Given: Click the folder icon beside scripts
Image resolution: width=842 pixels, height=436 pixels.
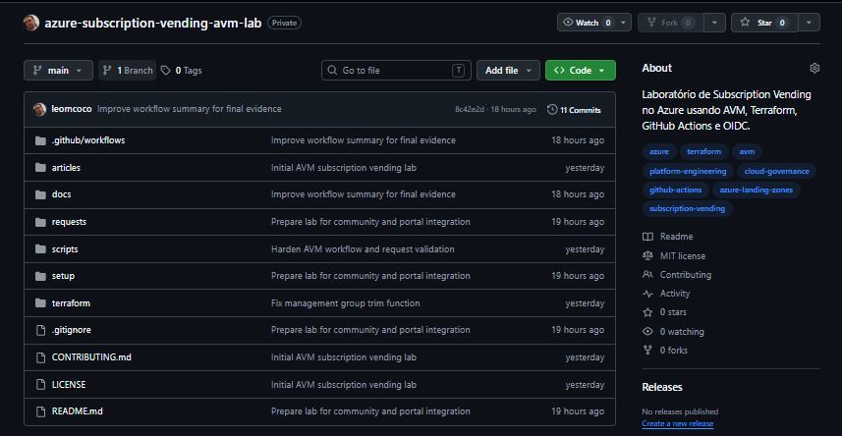Looking at the screenshot, I should pos(40,249).
